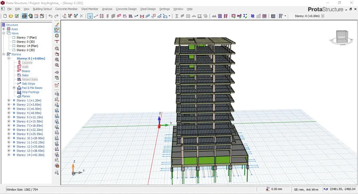The image size is (358, 194).
Task: Toggle visibility dot for Storey: 5 (+12.15m)
Action: [x=14, y=117]
